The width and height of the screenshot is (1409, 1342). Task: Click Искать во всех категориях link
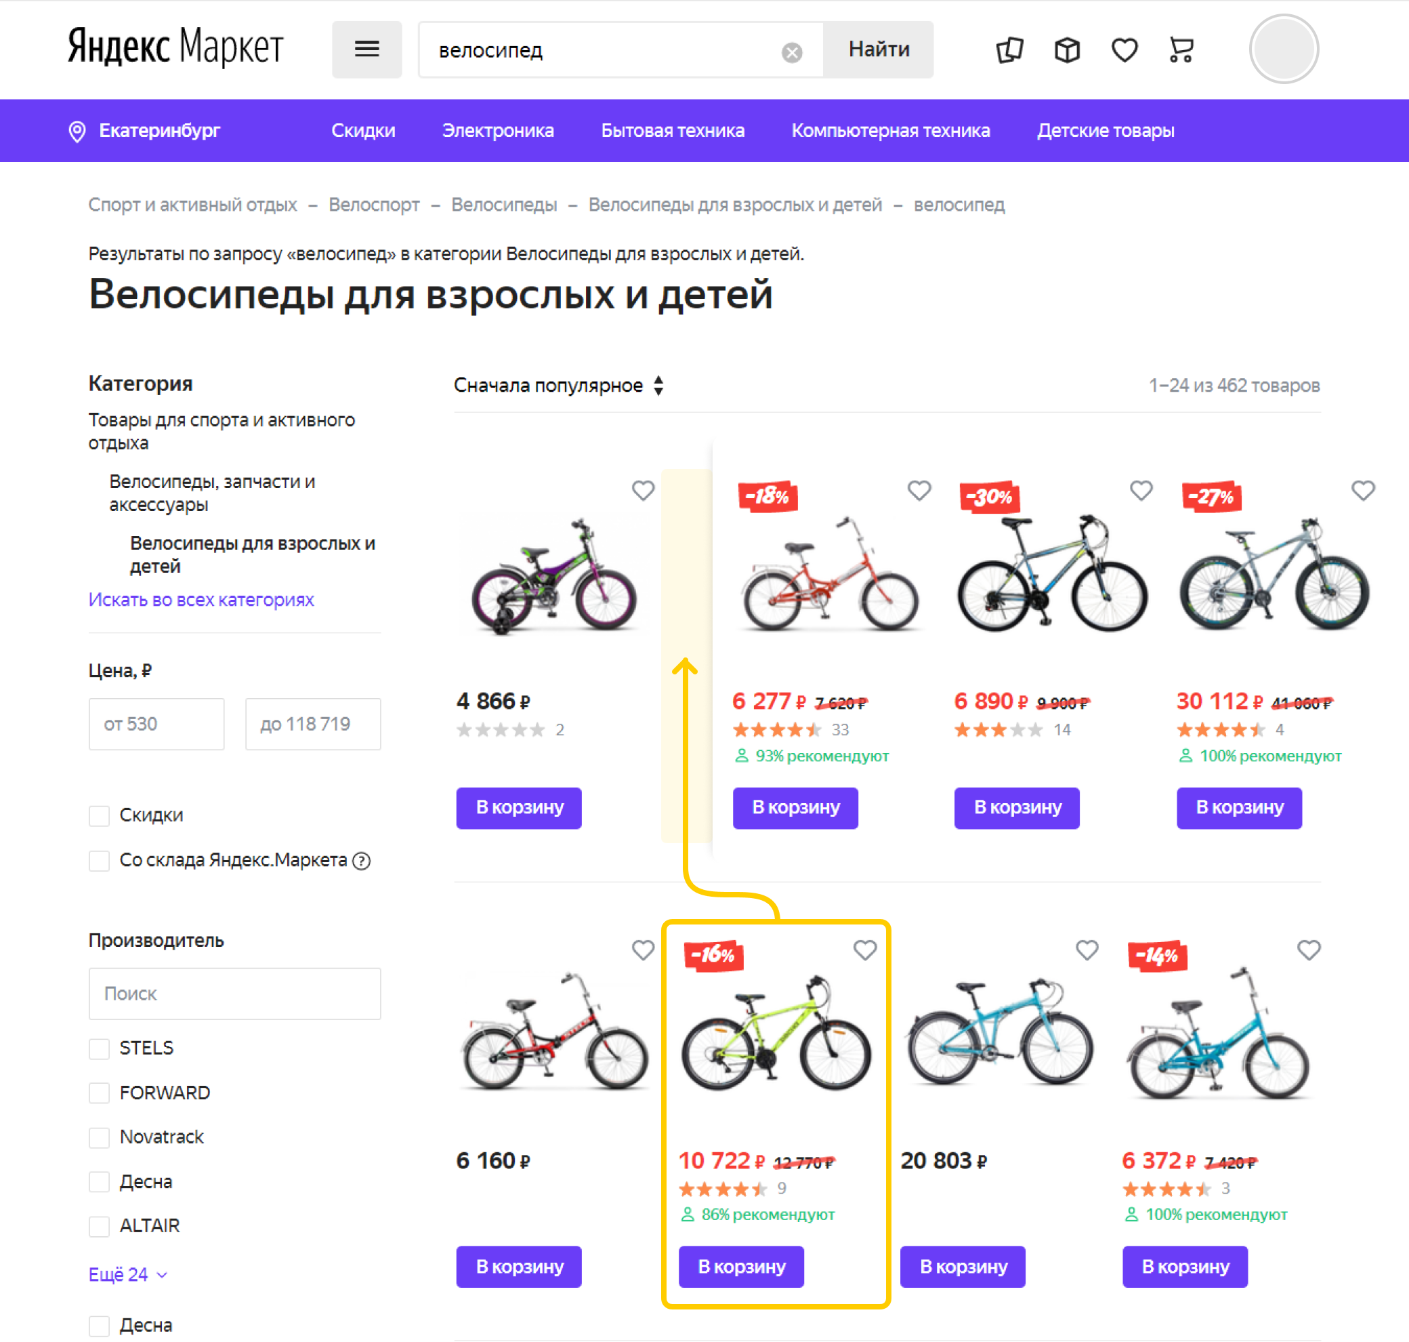201,599
